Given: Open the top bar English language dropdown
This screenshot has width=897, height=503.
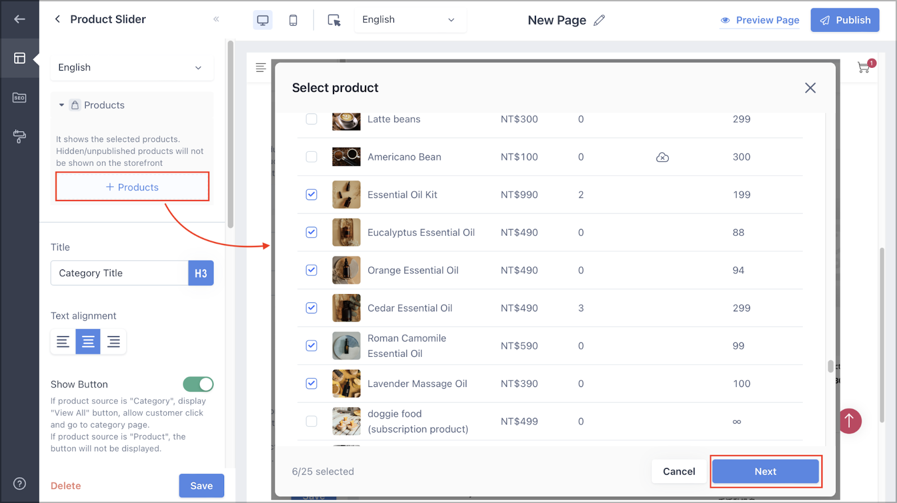Looking at the screenshot, I should [410, 20].
